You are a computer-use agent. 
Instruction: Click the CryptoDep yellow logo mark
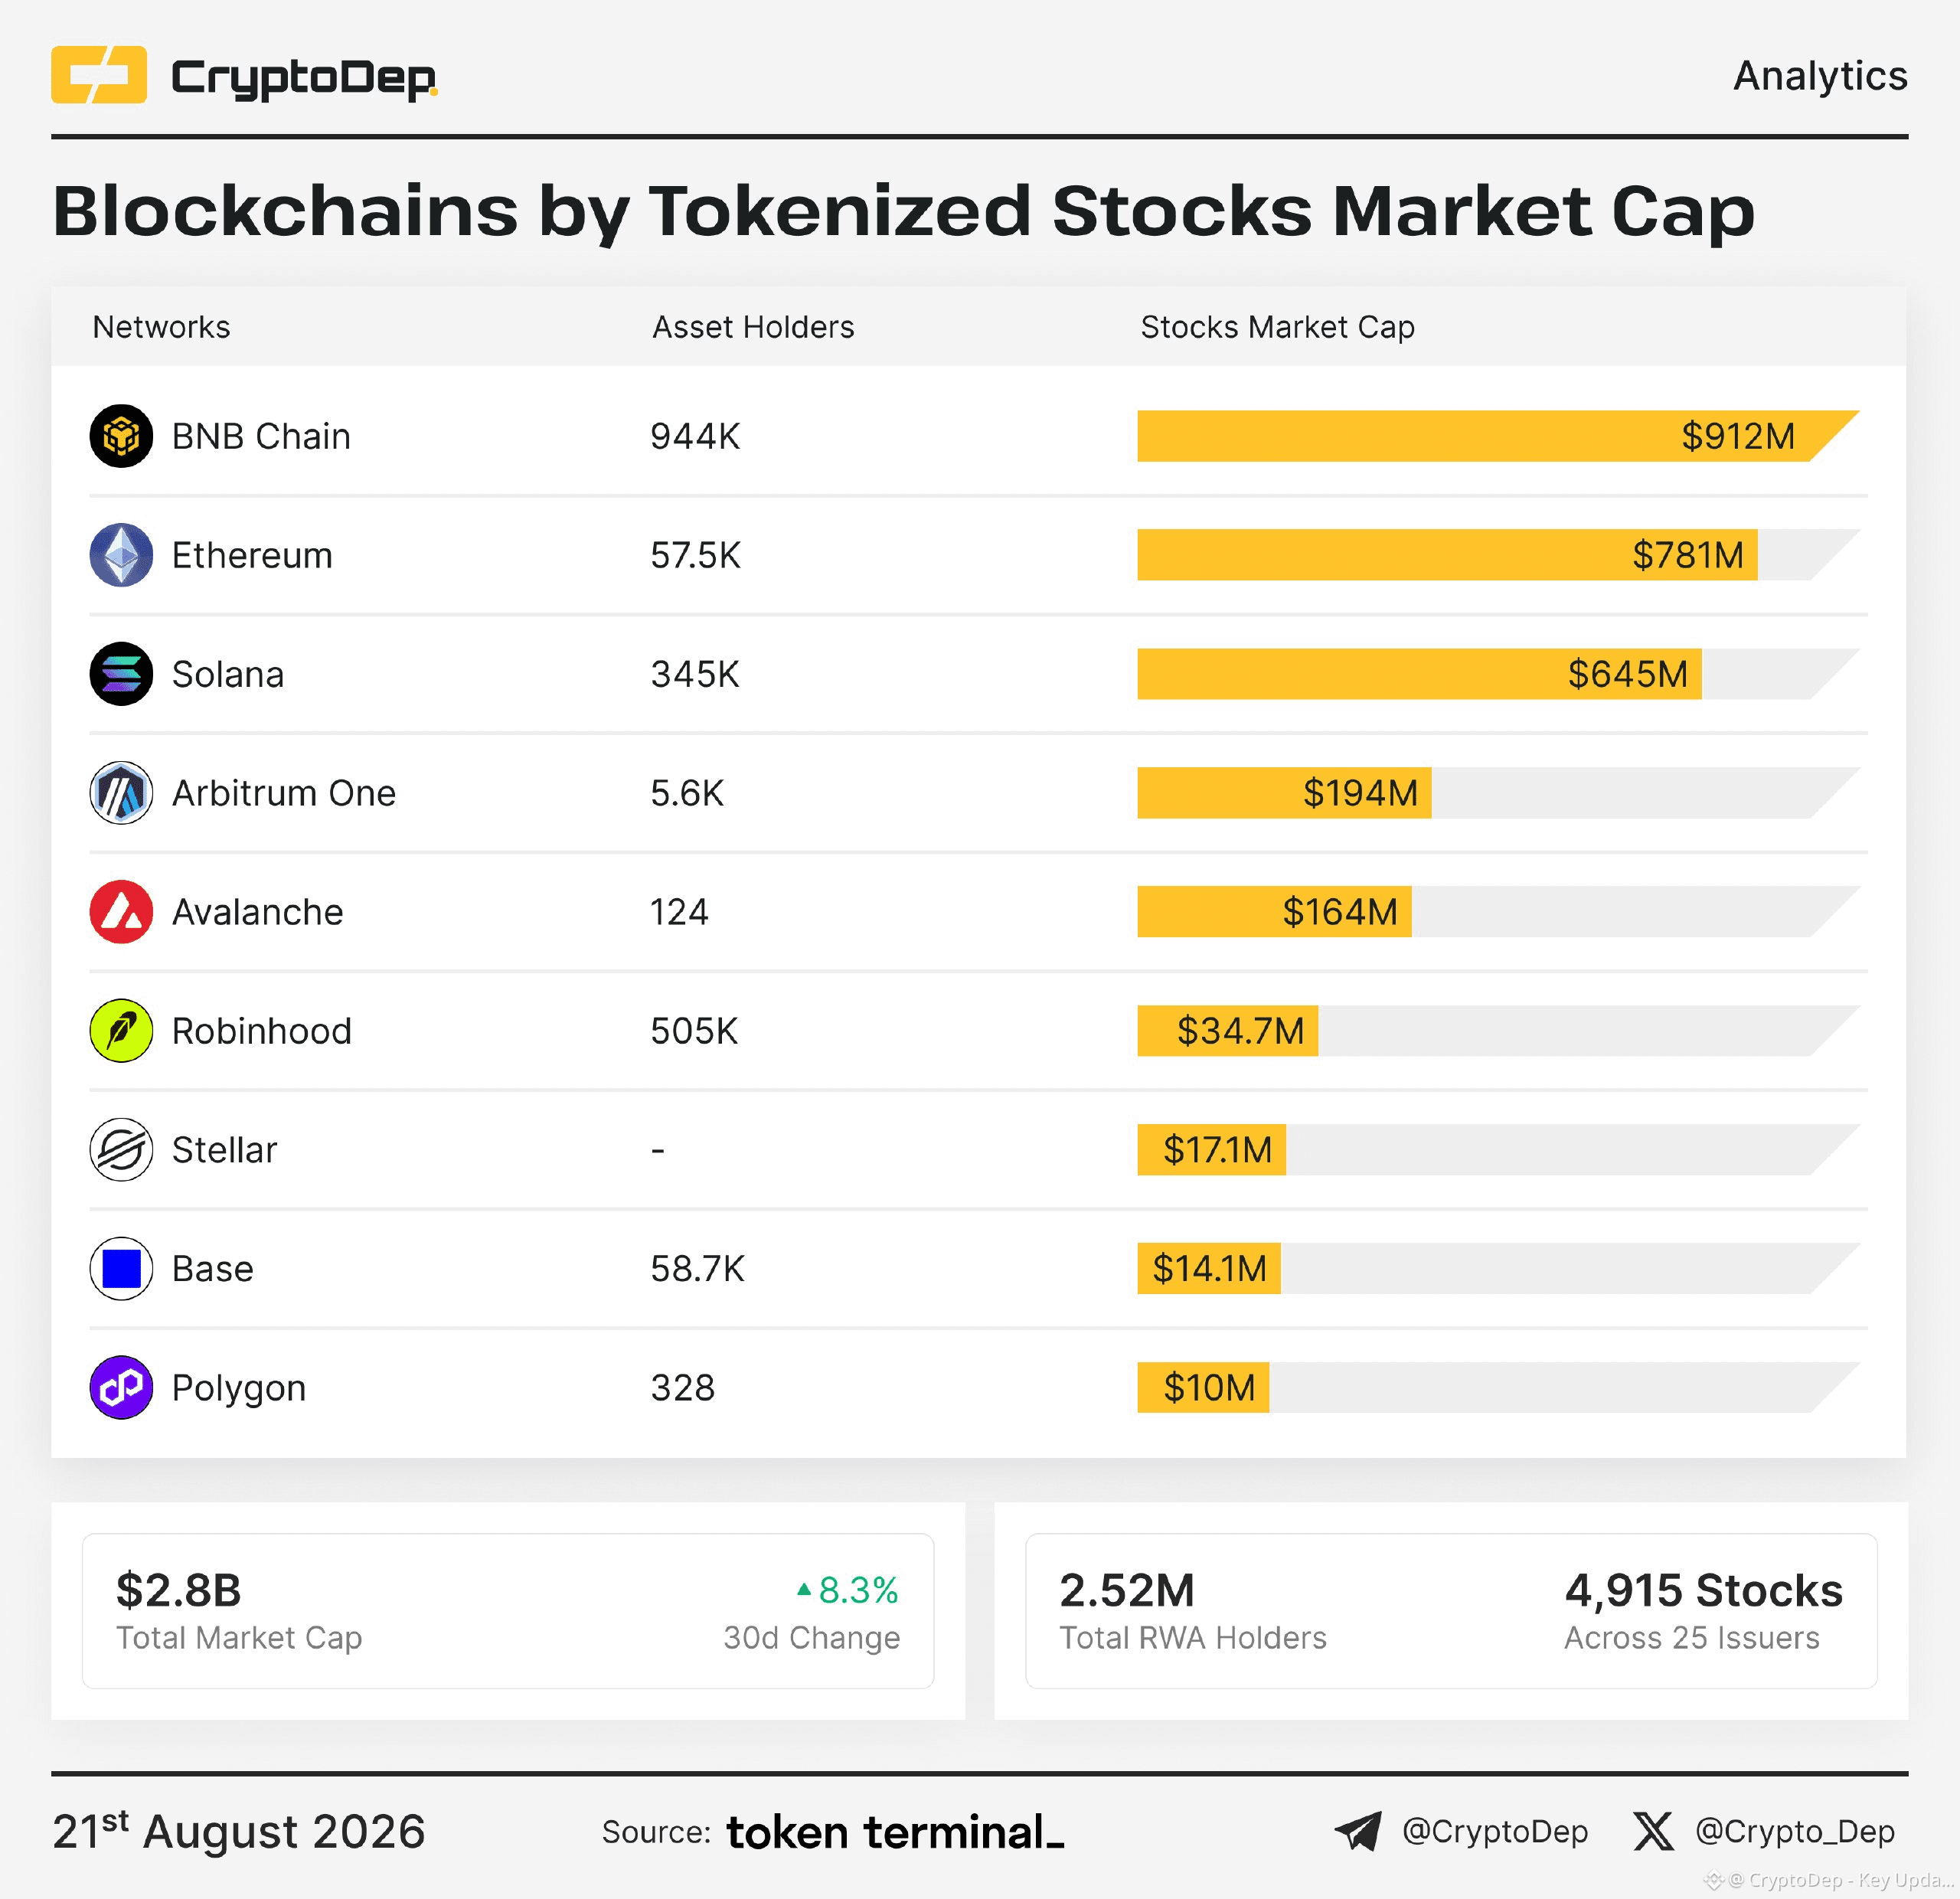click(99, 75)
